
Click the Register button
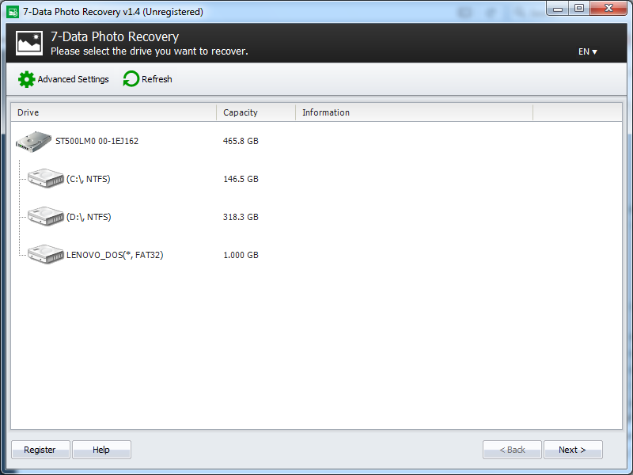pyautogui.click(x=40, y=449)
